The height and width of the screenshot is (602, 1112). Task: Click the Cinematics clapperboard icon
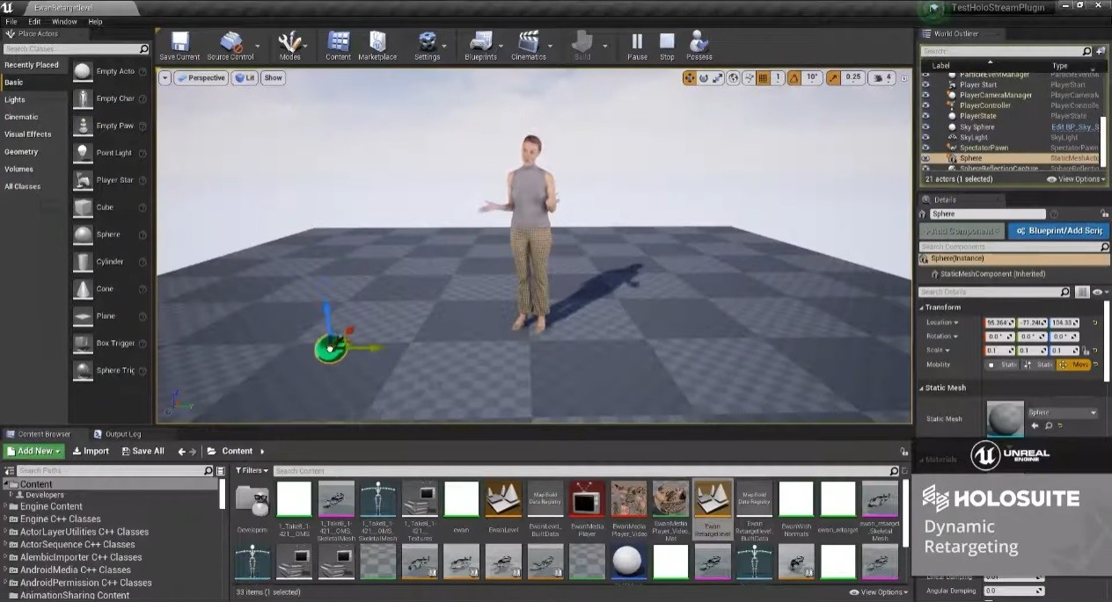click(x=528, y=42)
